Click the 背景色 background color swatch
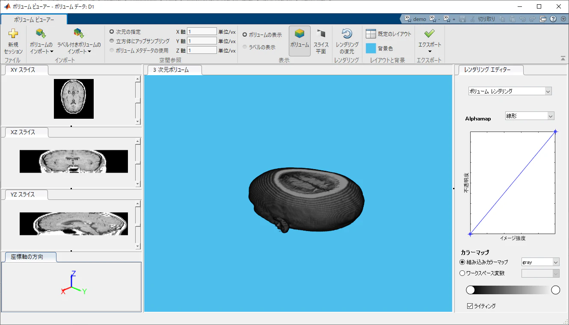The image size is (569, 325). pos(371,48)
